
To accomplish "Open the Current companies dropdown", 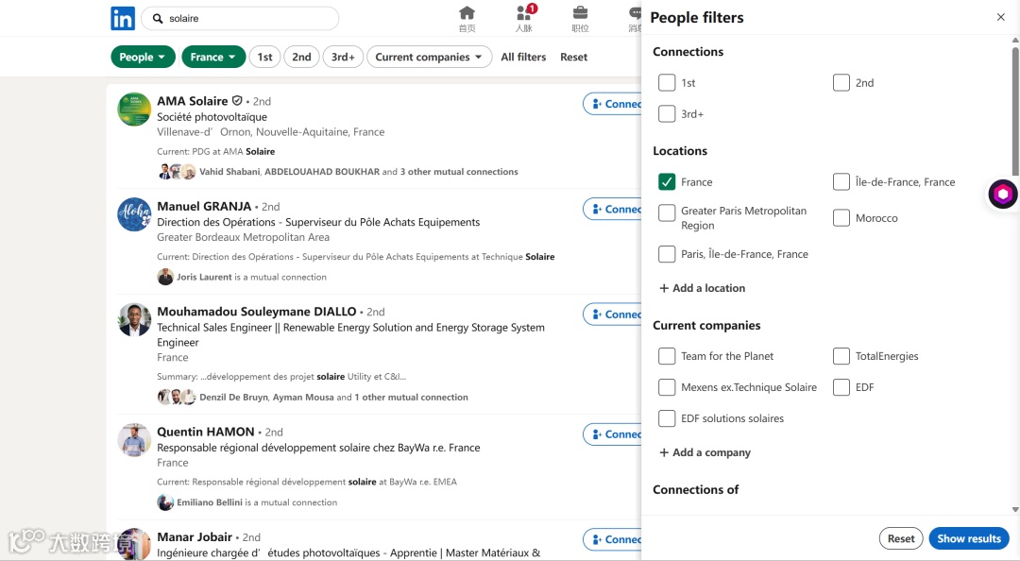I will tap(429, 57).
